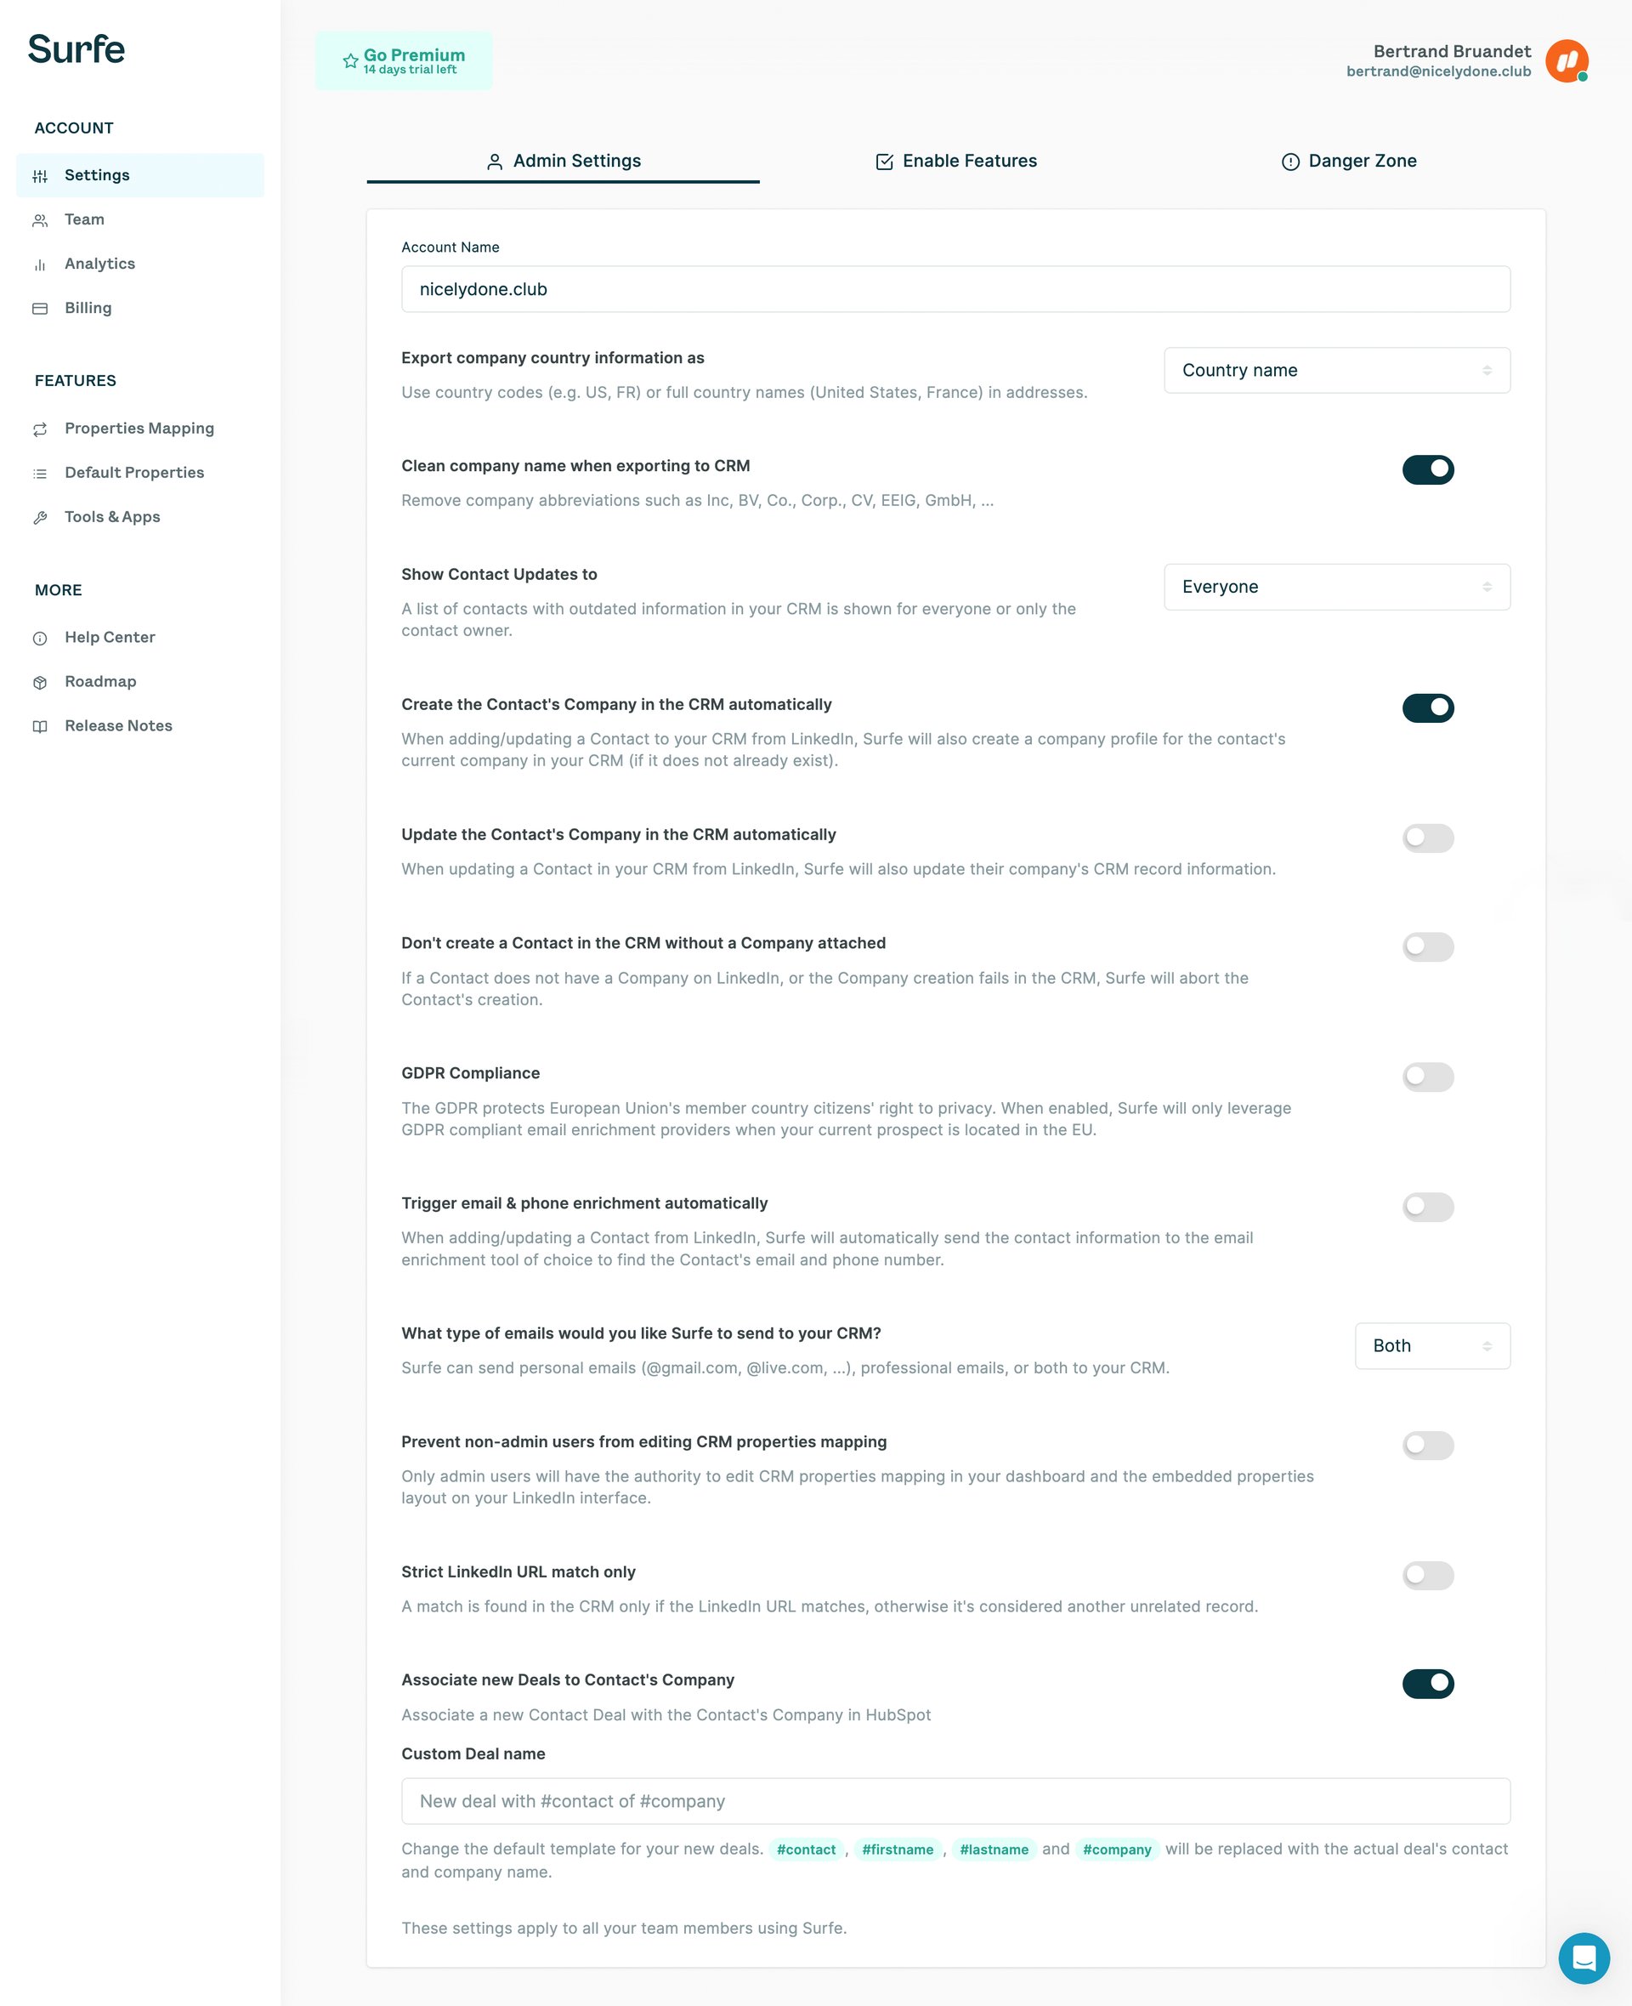Visit the Help Center

[x=109, y=637]
